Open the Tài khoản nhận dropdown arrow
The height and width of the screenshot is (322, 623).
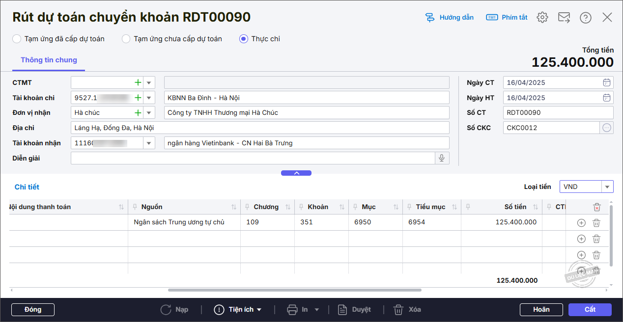coord(149,143)
